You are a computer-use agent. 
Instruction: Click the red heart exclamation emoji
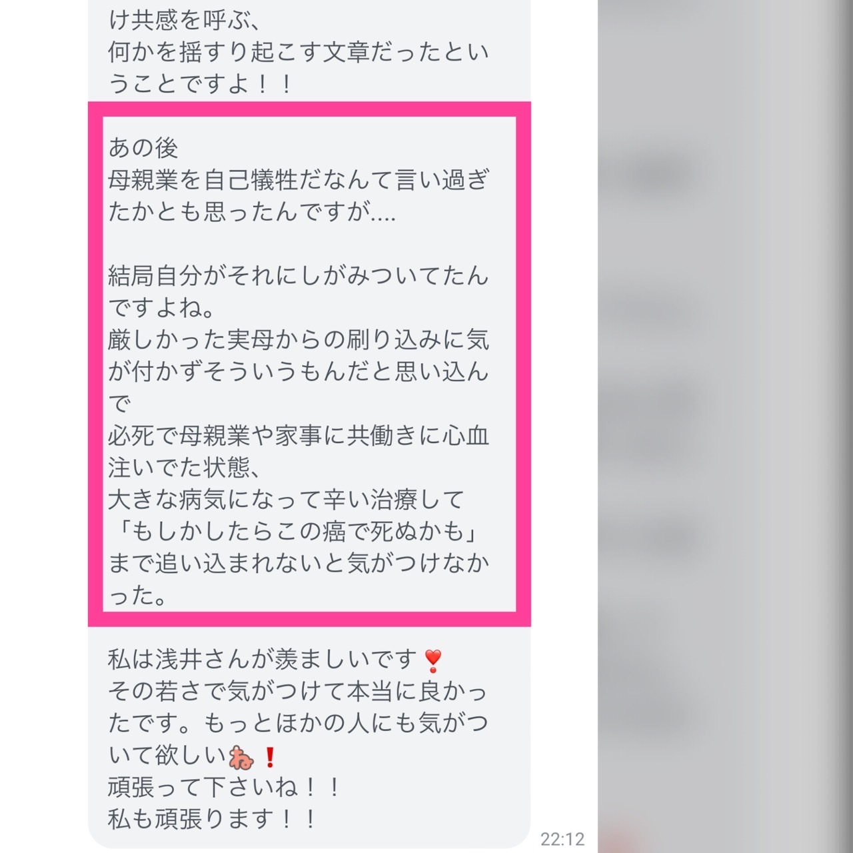coord(432,660)
